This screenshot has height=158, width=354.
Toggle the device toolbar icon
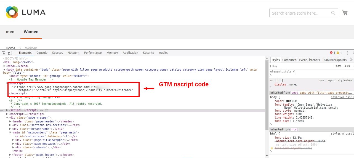(10, 53)
